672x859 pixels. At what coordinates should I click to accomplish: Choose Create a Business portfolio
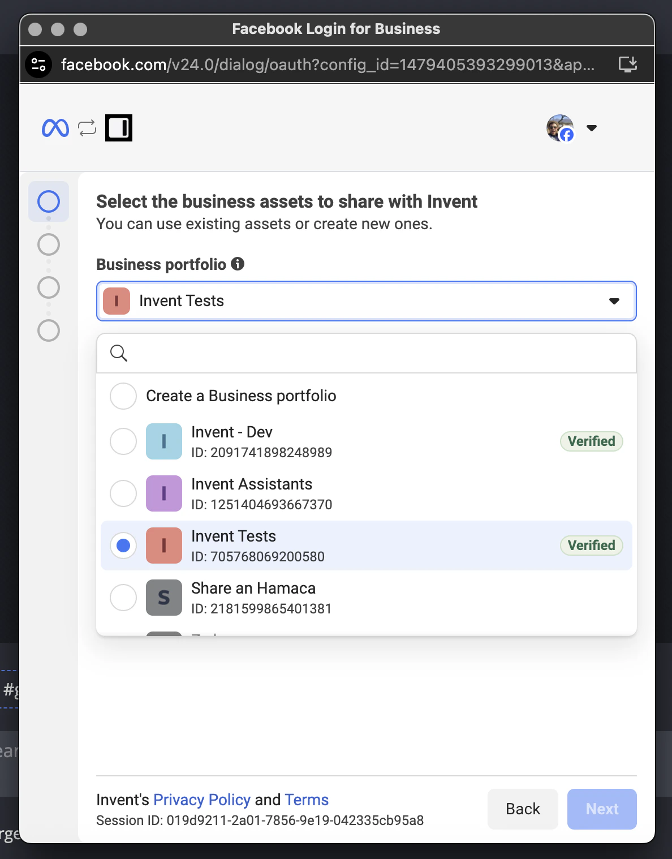point(123,396)
